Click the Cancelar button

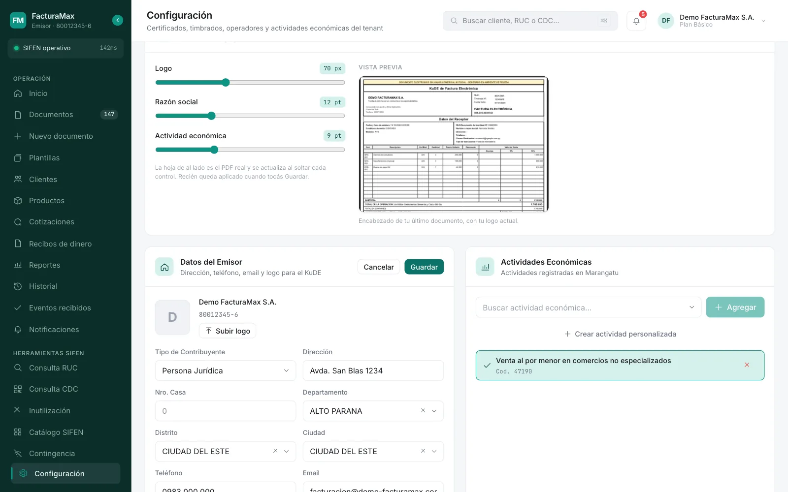pyautogui.click(x=379, y=267)
